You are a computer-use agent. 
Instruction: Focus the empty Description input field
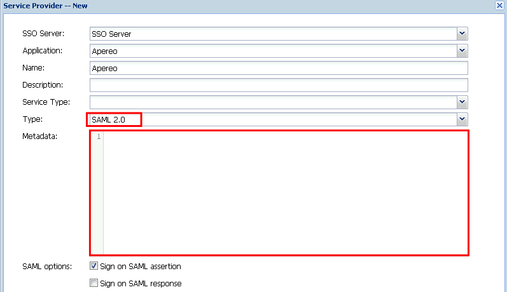(279, 85)
